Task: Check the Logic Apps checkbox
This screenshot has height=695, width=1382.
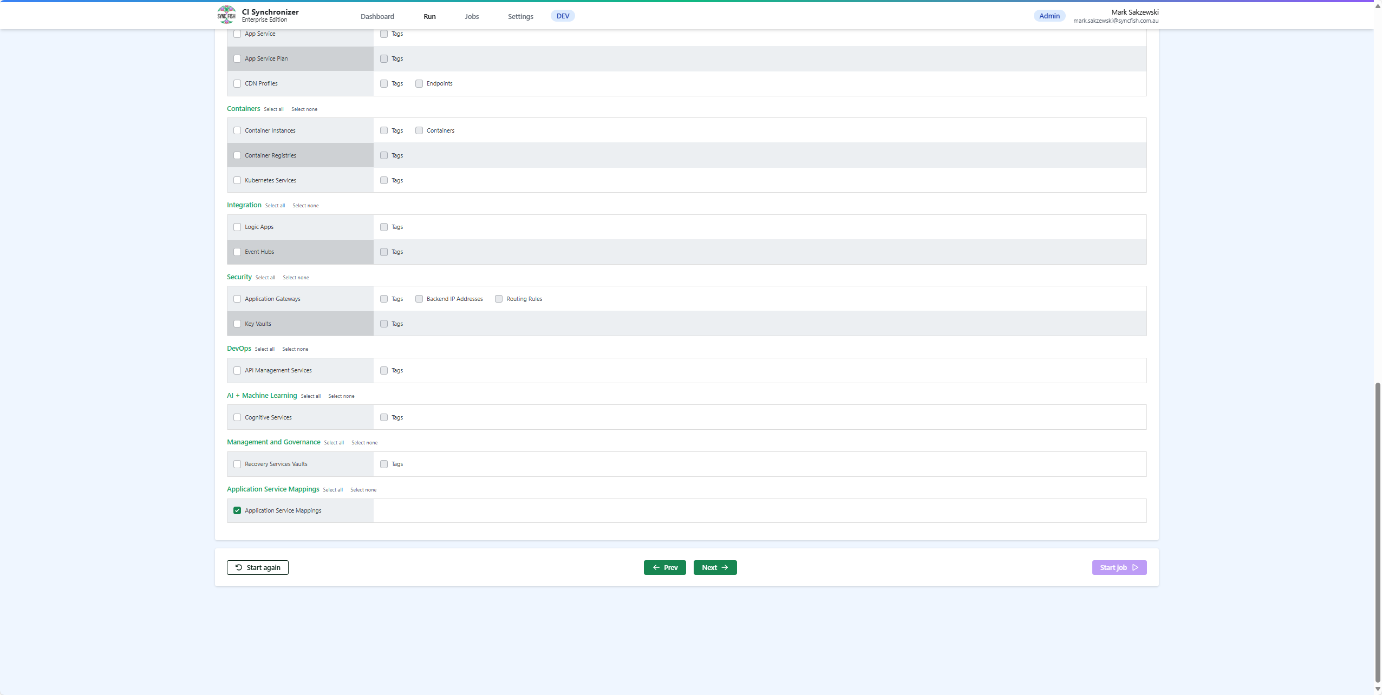Action: pyautogui.click(x=237, y=227)
